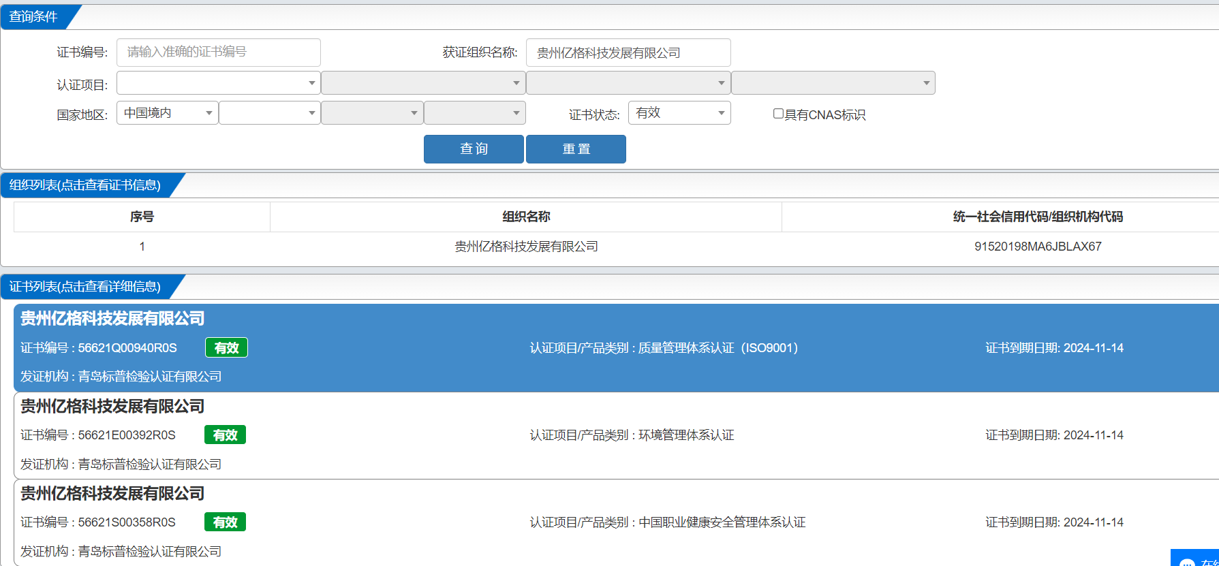Image resolution: width=1219 pixels, height=566 pixels.
Task: Click the 重置 reset button
Action: coord(576,149)
